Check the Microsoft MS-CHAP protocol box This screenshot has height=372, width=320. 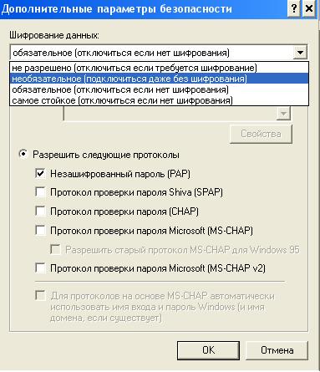pyautogui.click(x=40, y=231)
